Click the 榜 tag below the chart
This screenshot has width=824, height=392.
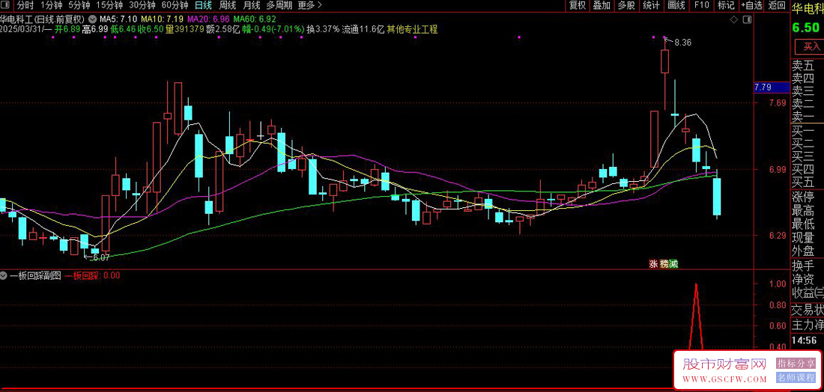point(664,264)
